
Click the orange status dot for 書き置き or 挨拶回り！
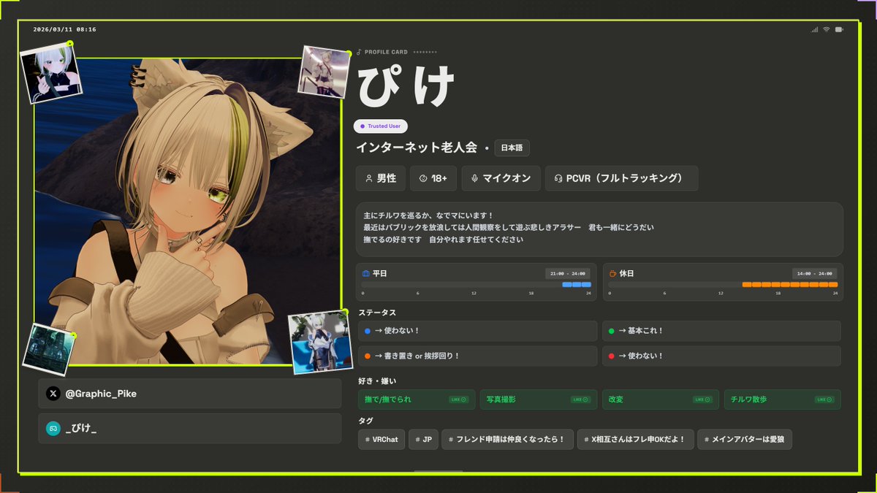(x=366, y=356)
